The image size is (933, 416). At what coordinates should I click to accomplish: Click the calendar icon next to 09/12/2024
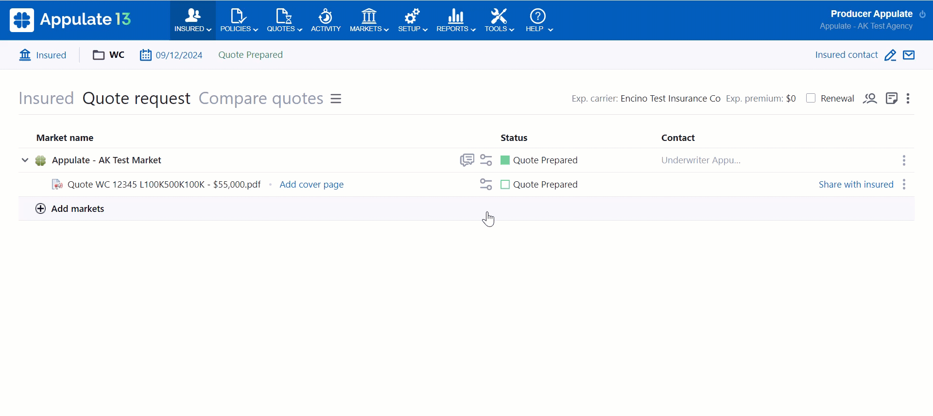click(x=145, y=55)
